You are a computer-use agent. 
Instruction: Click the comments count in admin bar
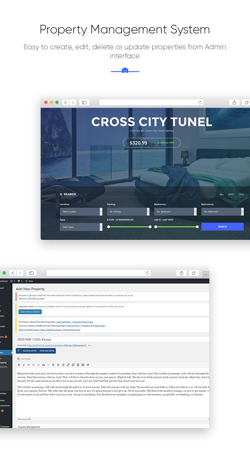20,281
